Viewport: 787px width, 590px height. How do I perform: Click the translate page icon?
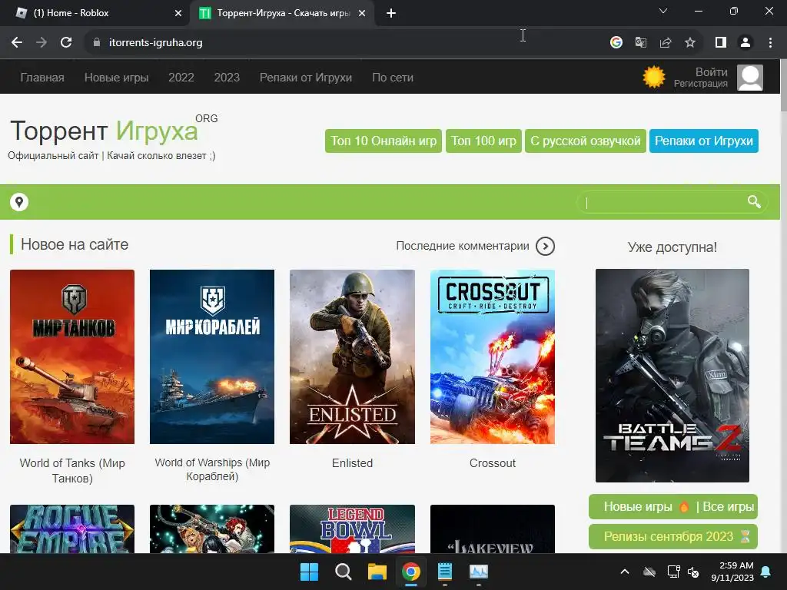(640, 43)
